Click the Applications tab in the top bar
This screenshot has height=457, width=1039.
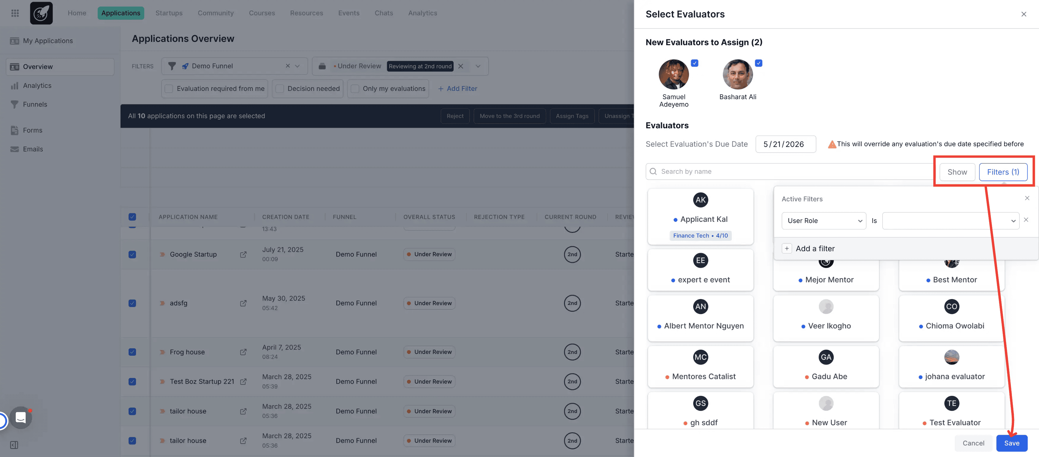[121, 13]
